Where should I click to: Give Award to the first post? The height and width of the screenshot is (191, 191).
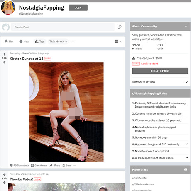coord(39,165)
